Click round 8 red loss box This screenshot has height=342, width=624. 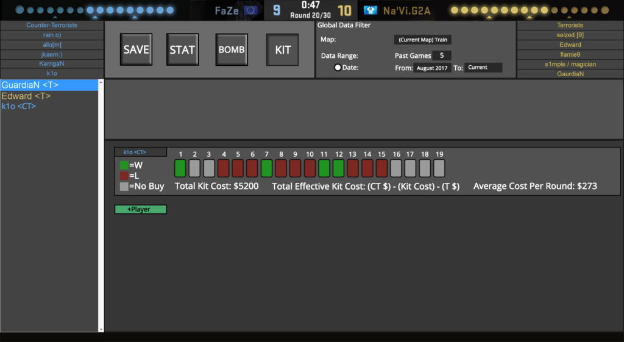281,168
